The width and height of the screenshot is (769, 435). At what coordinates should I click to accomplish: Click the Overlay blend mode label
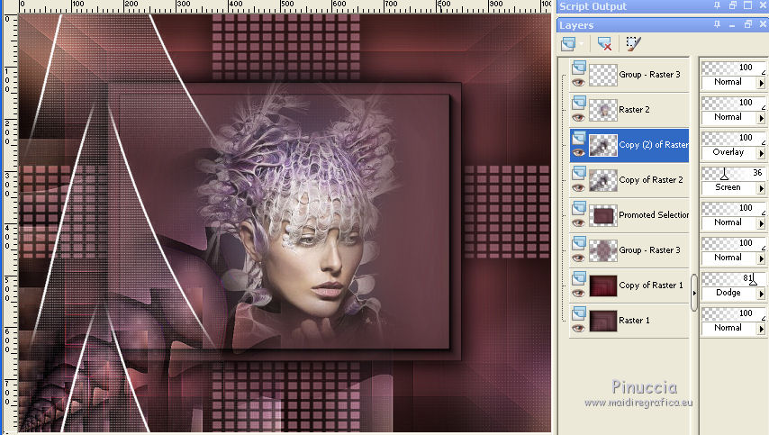(x=728, y=152)
